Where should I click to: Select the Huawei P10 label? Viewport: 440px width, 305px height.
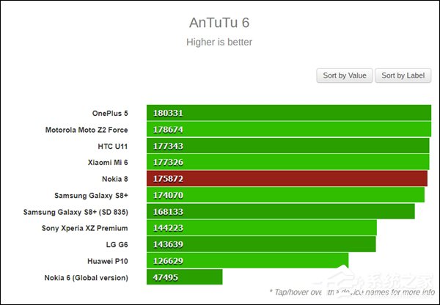(x=108, y=261)
